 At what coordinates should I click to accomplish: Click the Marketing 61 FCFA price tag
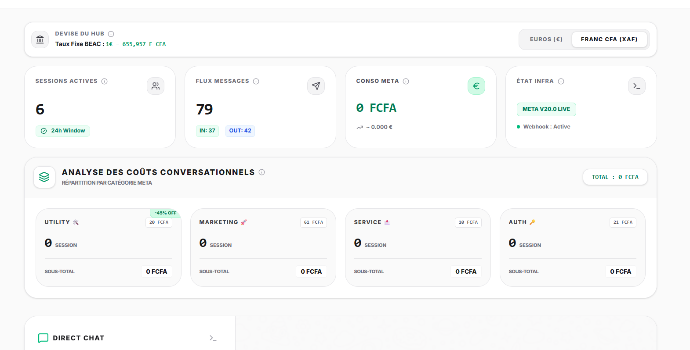coord(313,222)
